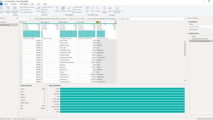The image size is (213, 120).
Task: Open the Tools tab
Action: tap(39, 4)
